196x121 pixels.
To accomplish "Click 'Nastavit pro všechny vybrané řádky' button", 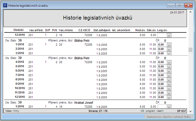I will point(169,117).
